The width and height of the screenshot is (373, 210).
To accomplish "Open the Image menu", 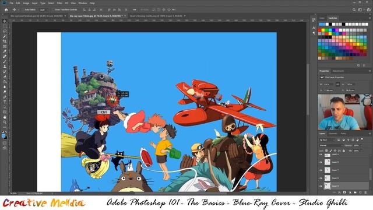I will click(x=26, y=3).
